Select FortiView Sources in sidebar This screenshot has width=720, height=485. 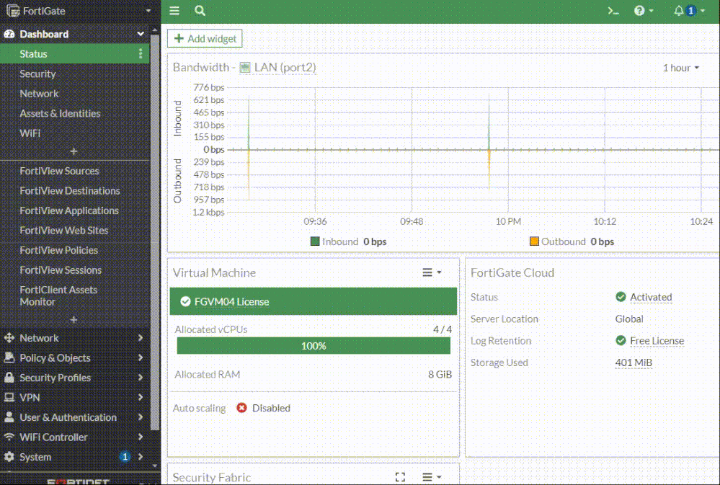[x=59, y=171]
